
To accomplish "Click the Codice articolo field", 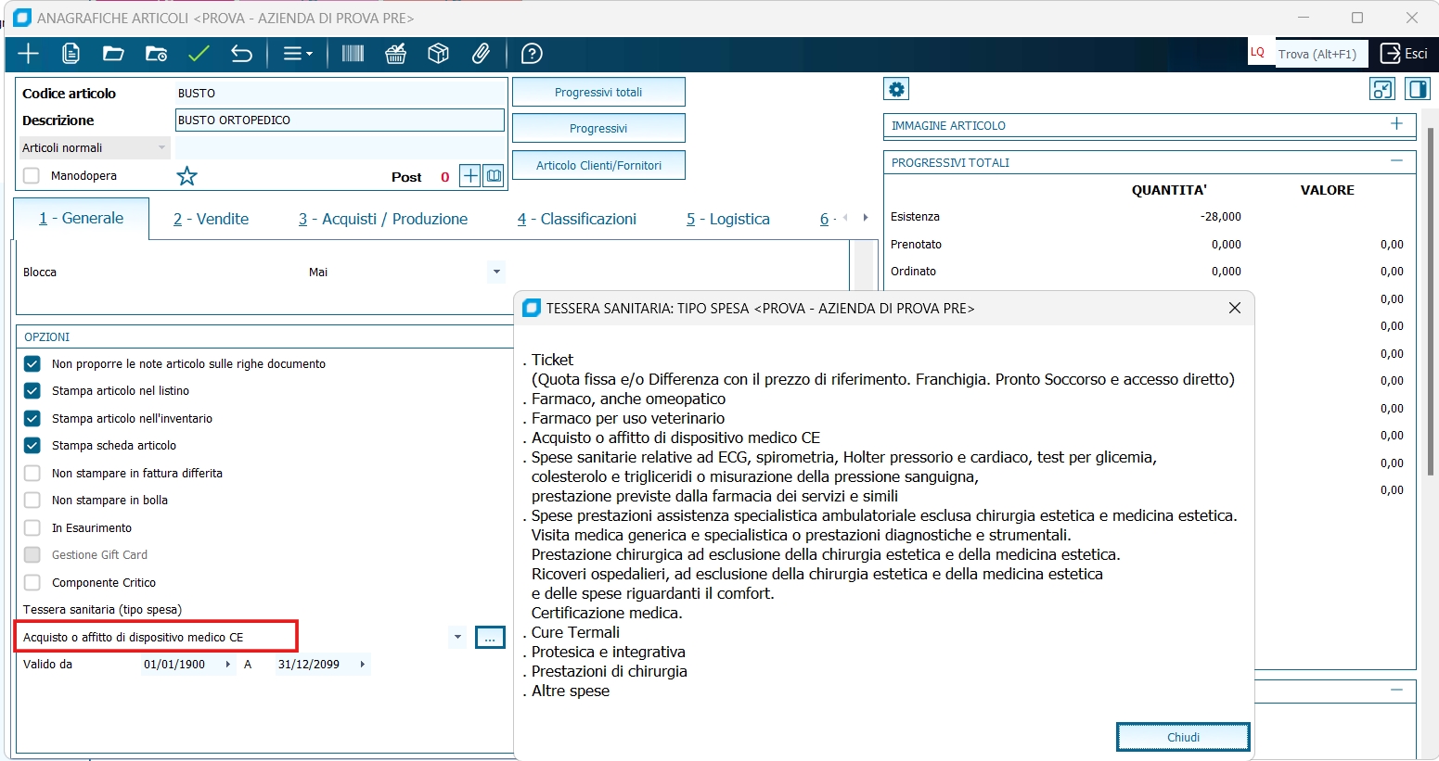I will tap(340, 93).
